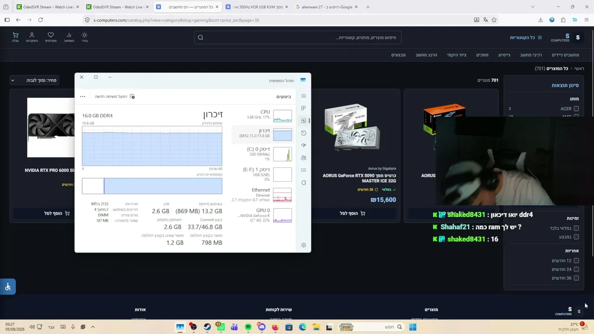Add AORUS RTX 5090 MASTER ICE to cart
Viewport: 594px width, 334px height.
[353, 213]
